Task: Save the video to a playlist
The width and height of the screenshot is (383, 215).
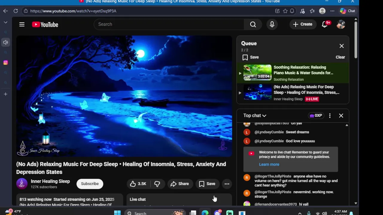Action: [207, 184]
